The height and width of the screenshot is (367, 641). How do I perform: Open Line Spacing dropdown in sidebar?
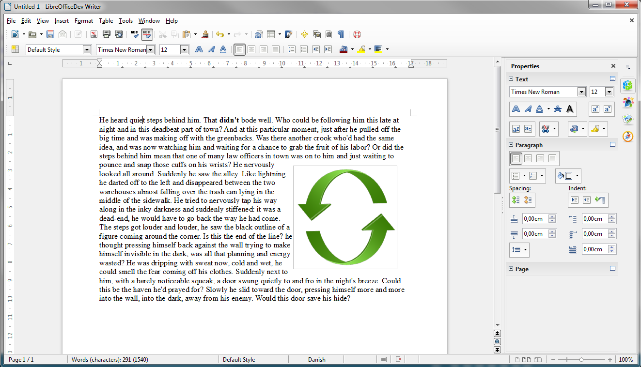(519, 250)
